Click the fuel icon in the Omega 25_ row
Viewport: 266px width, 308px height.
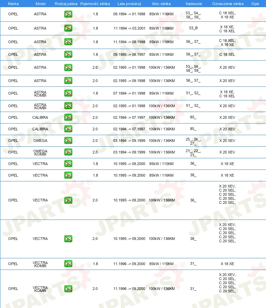[68, 141]
